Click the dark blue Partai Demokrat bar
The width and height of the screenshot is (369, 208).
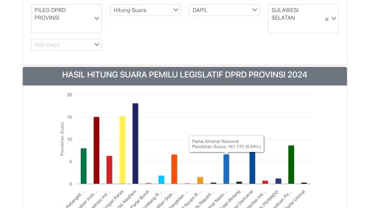pyautogui.click(x=253, y=168)
